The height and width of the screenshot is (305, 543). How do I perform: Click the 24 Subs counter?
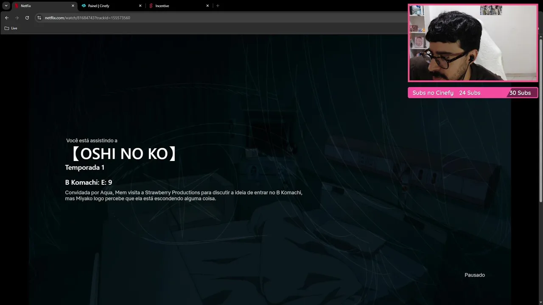point(470,93)
